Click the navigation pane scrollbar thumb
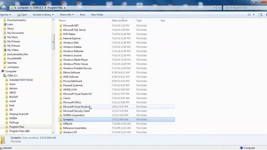 pos(53,42)
